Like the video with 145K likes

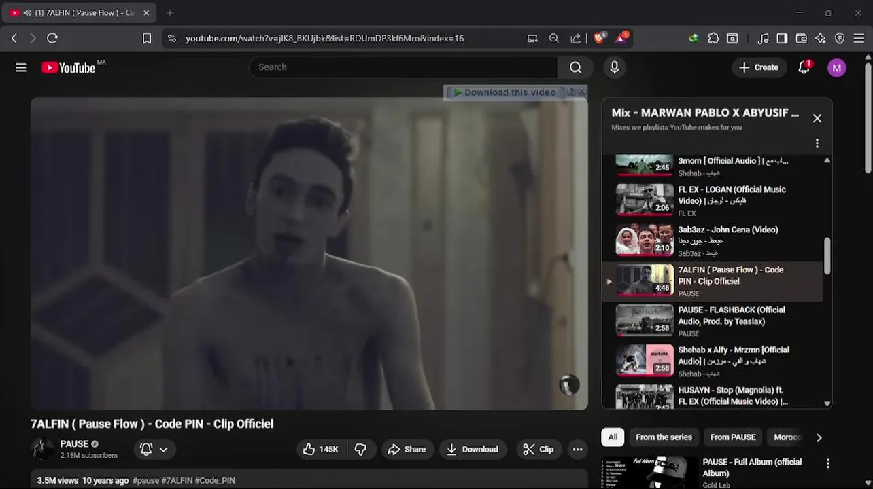(321, 449)
